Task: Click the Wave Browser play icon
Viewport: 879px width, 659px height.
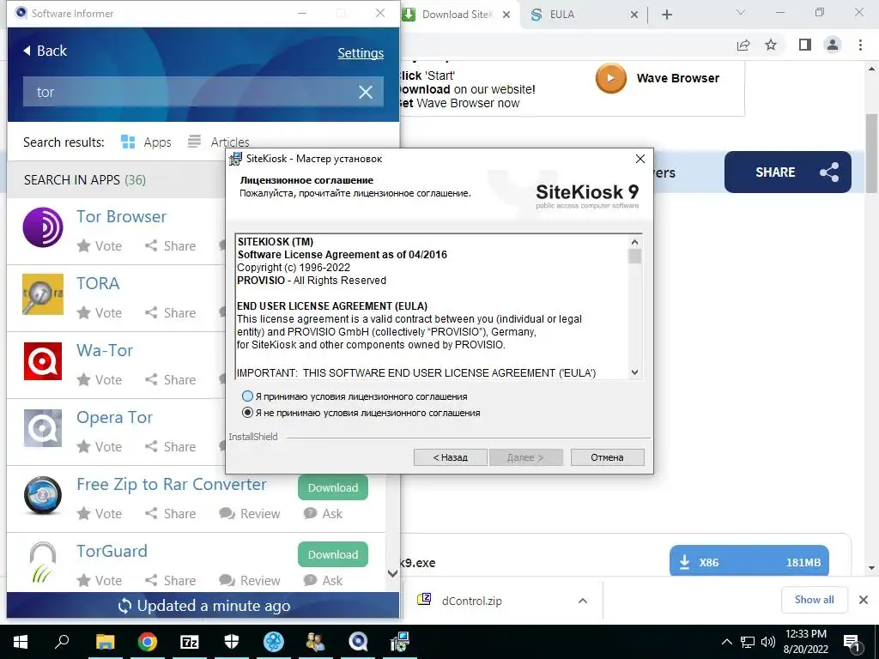Action: (x=610, y=78)
